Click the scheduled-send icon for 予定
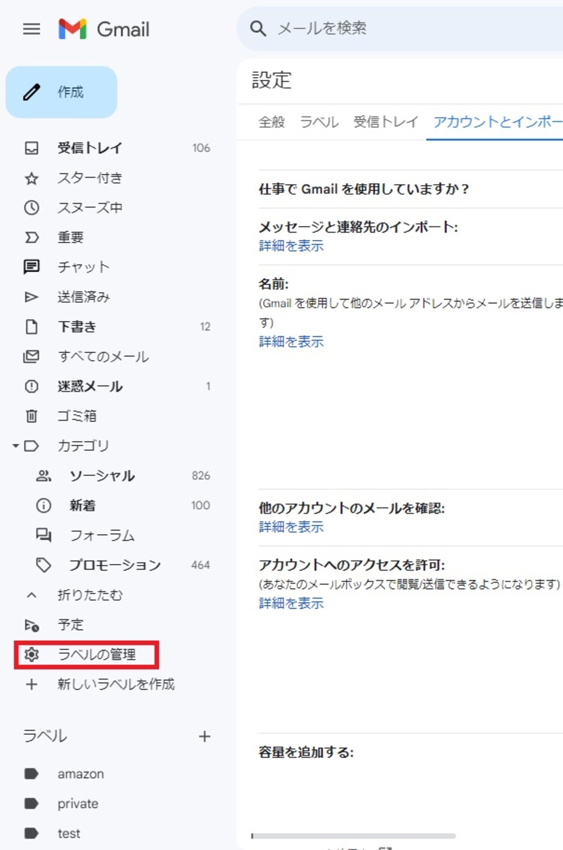 tap(31, 625)
